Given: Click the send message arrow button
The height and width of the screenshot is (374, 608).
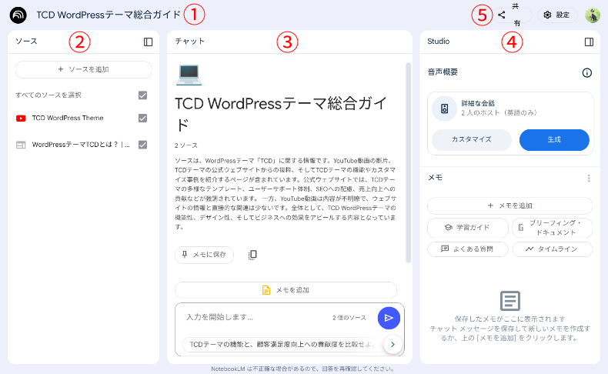Looking at the screenshot, I should point(389,318).
